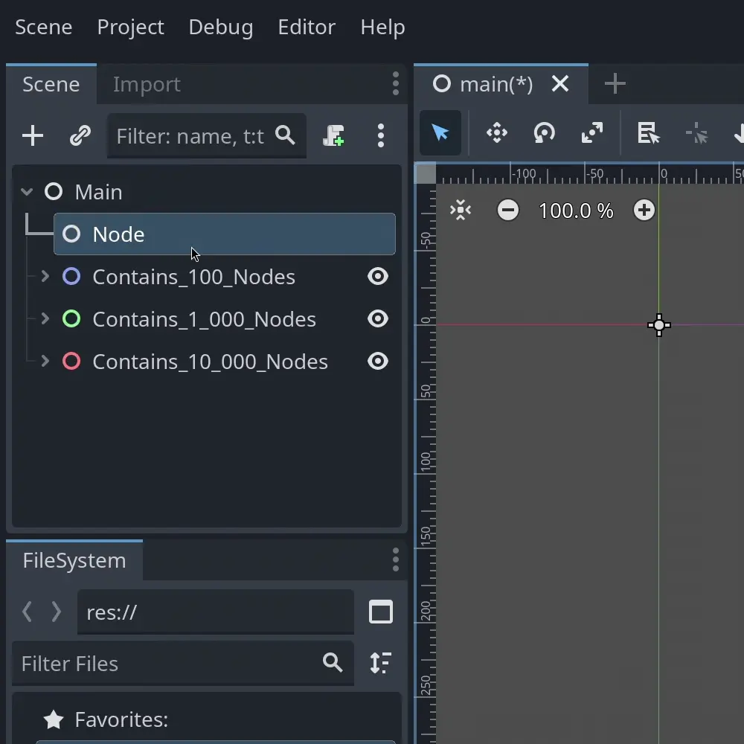
Task: Select the Scale Mode tool
Action: click(x=592, y=133)
